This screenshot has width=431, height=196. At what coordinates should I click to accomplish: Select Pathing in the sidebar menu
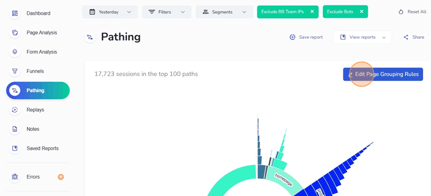point(38,90)
